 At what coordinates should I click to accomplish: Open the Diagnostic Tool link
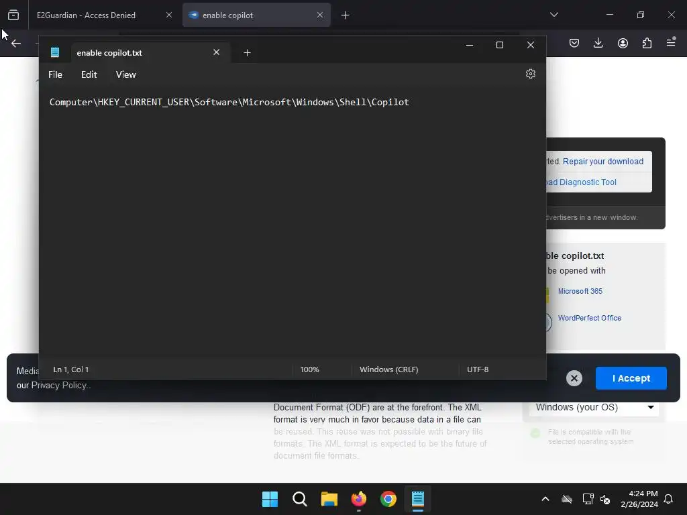582,182
